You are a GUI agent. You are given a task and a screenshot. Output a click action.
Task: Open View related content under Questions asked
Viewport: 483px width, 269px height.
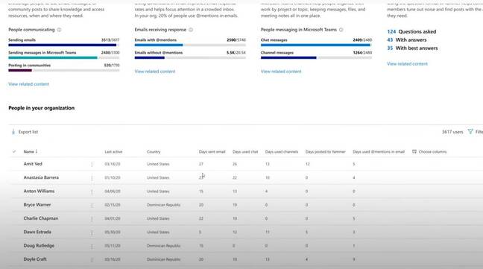pyautogui.click(x=407, y=64)
